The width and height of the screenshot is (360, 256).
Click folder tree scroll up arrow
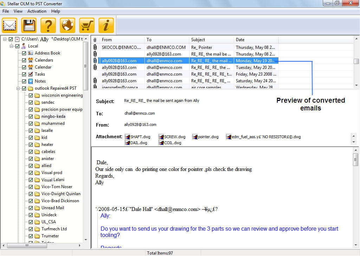(86, 39)
